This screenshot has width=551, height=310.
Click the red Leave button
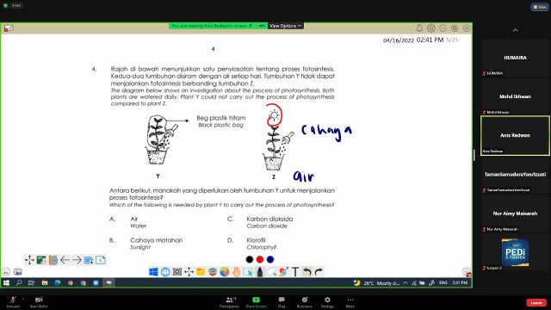click(536, 302)
